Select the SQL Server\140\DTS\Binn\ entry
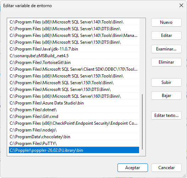 pyautogui.click(x=74, y=29)
